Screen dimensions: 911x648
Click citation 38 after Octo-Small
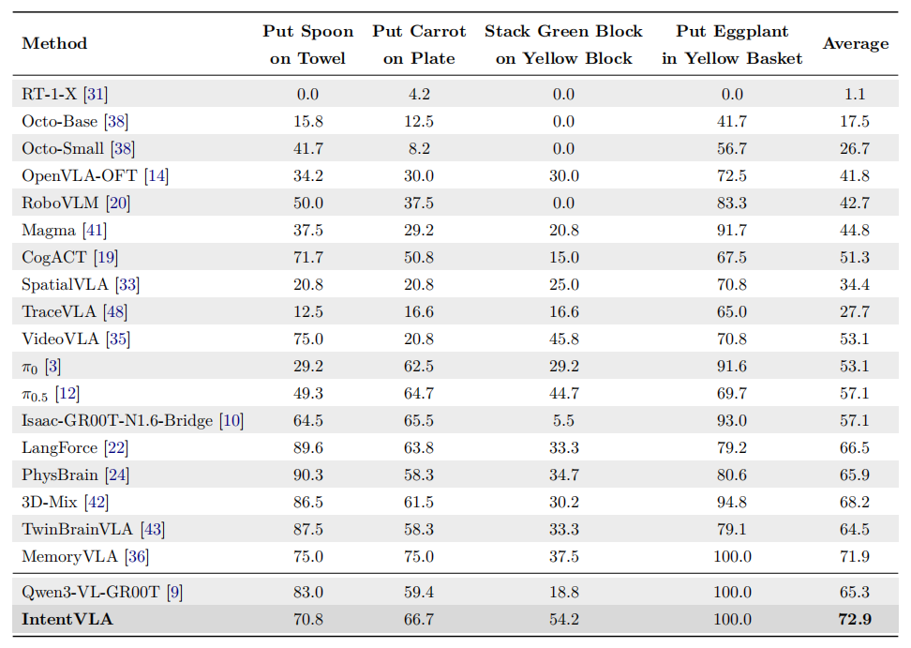pos(123,149)
